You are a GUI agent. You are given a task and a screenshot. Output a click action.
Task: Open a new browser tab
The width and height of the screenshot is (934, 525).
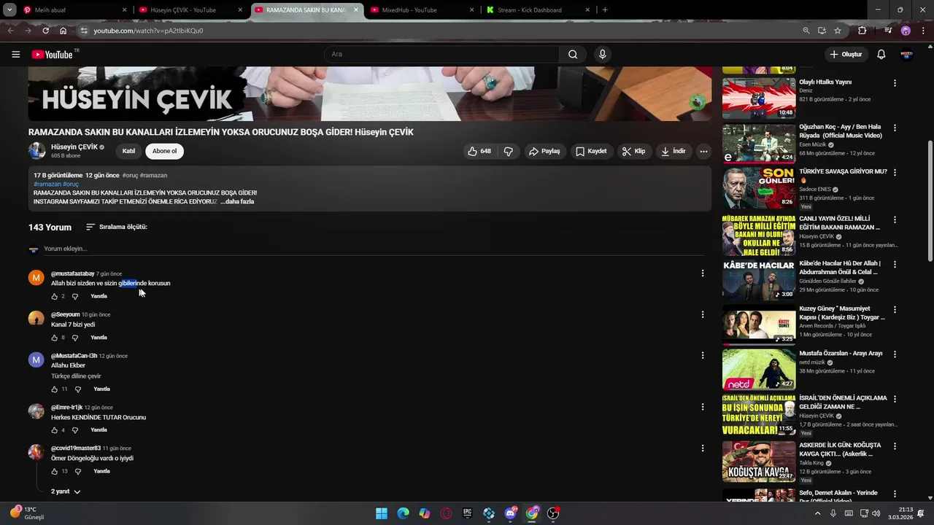(605, 10)
